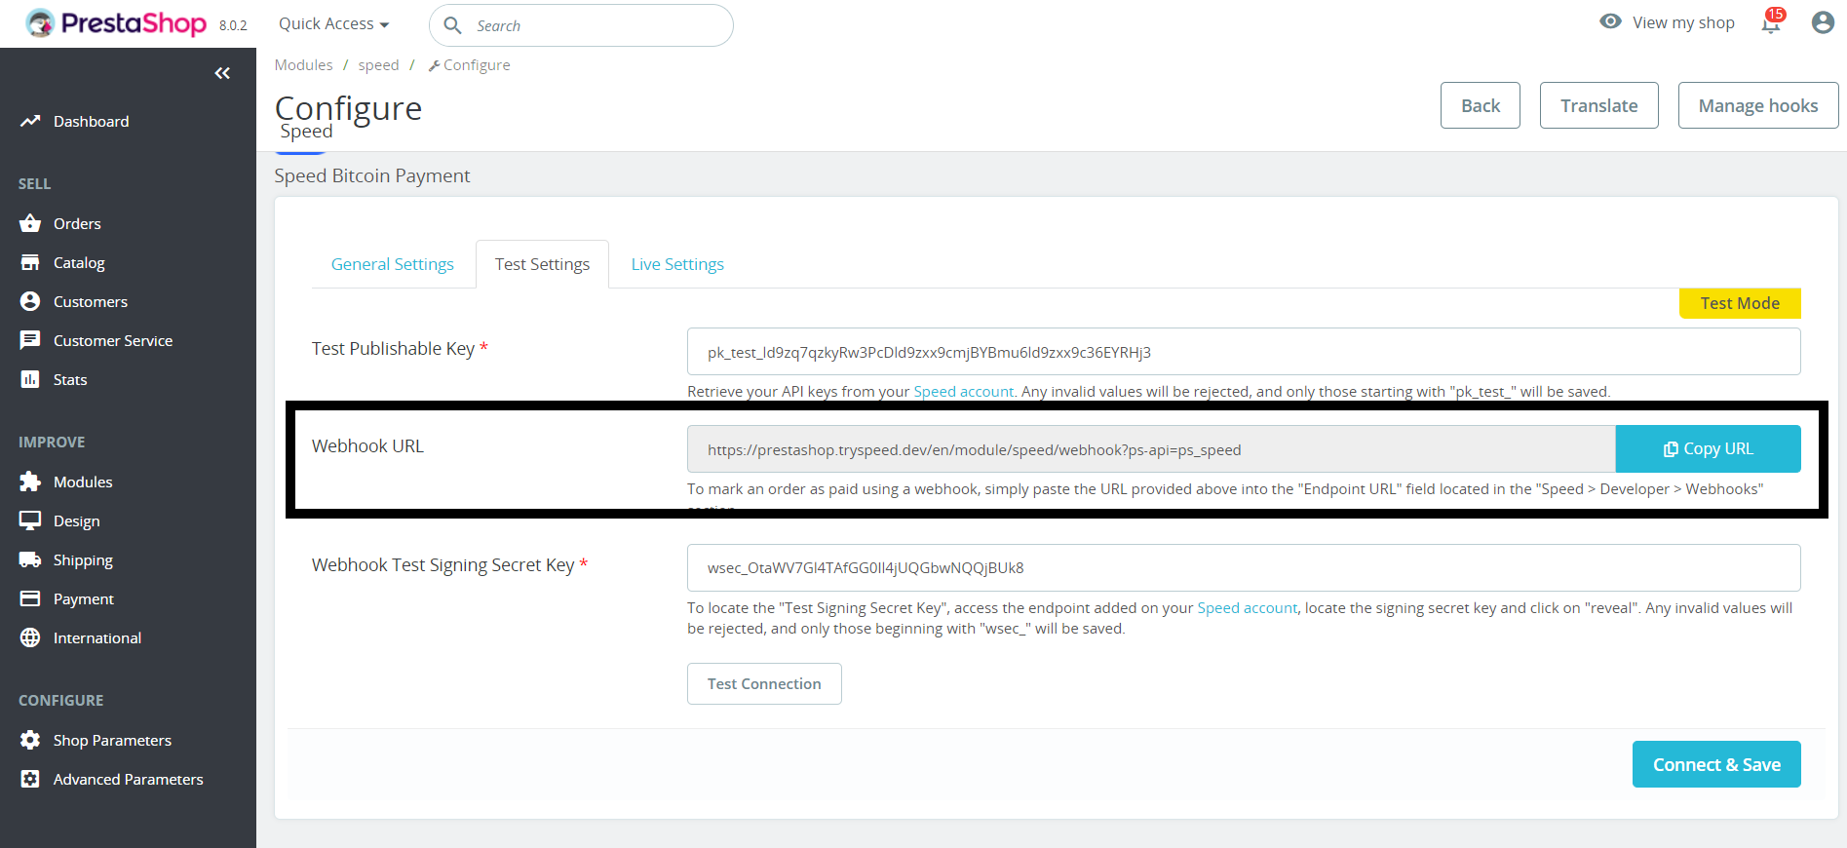Switch to the Live Settings tab
The image size is (1847, 848).
[677, 264]
